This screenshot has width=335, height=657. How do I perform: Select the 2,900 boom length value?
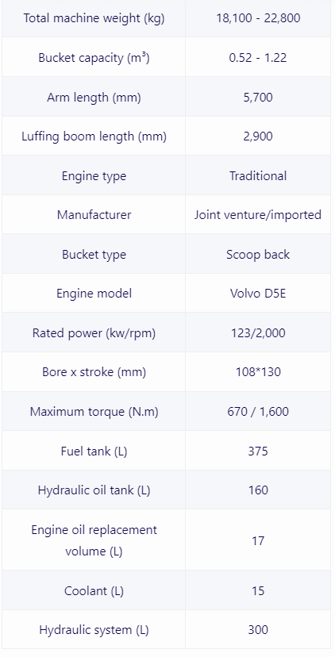click(258, 136)
